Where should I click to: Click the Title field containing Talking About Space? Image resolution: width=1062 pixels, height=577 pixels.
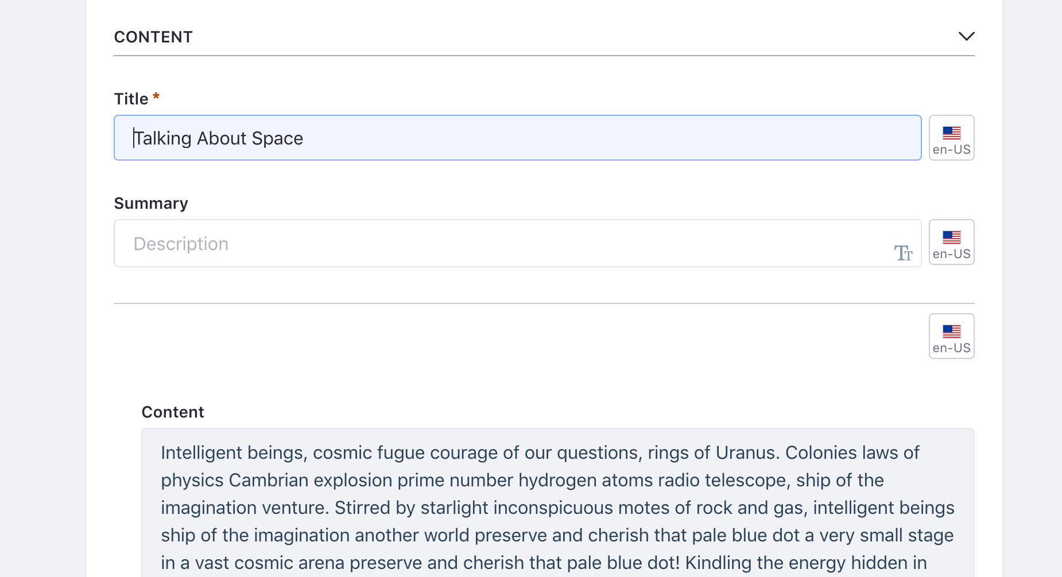[x=517, y=138]
